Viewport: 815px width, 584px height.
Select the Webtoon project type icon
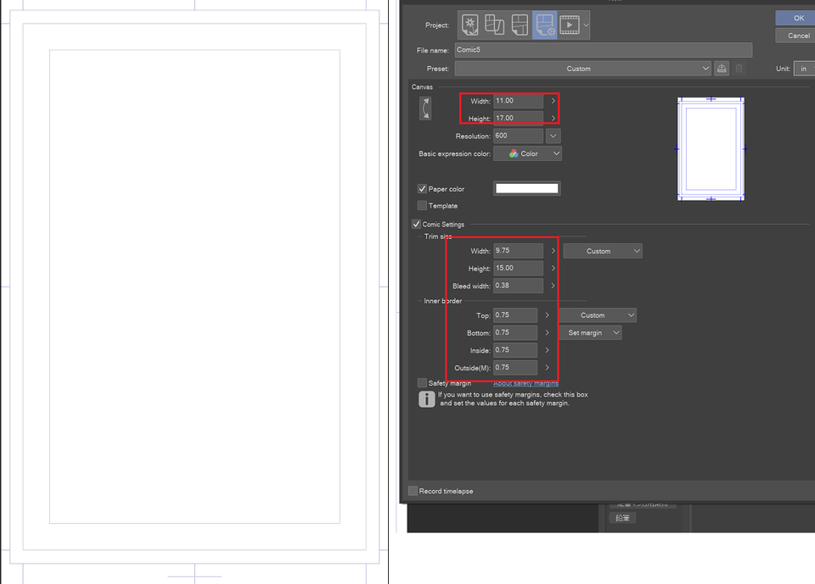(x=495, y=25)
